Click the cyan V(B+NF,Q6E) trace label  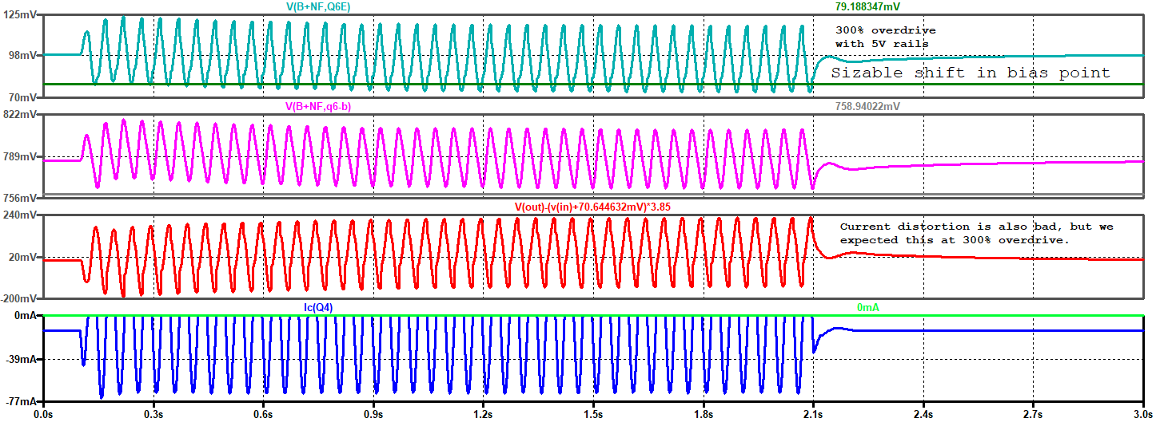(319, 6)
